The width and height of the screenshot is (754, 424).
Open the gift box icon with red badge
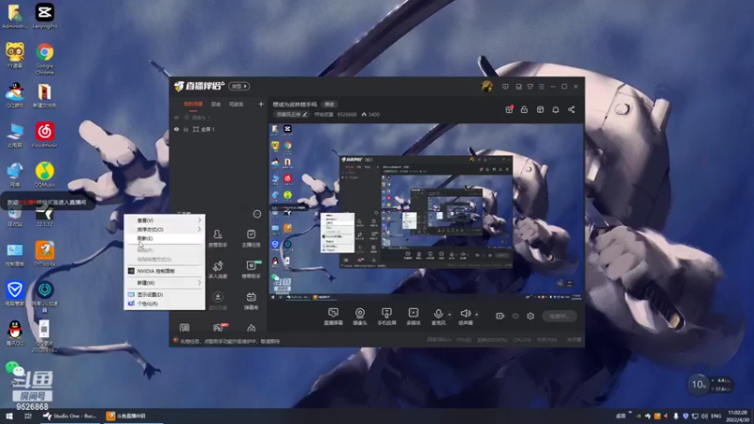tap(509, 109)
